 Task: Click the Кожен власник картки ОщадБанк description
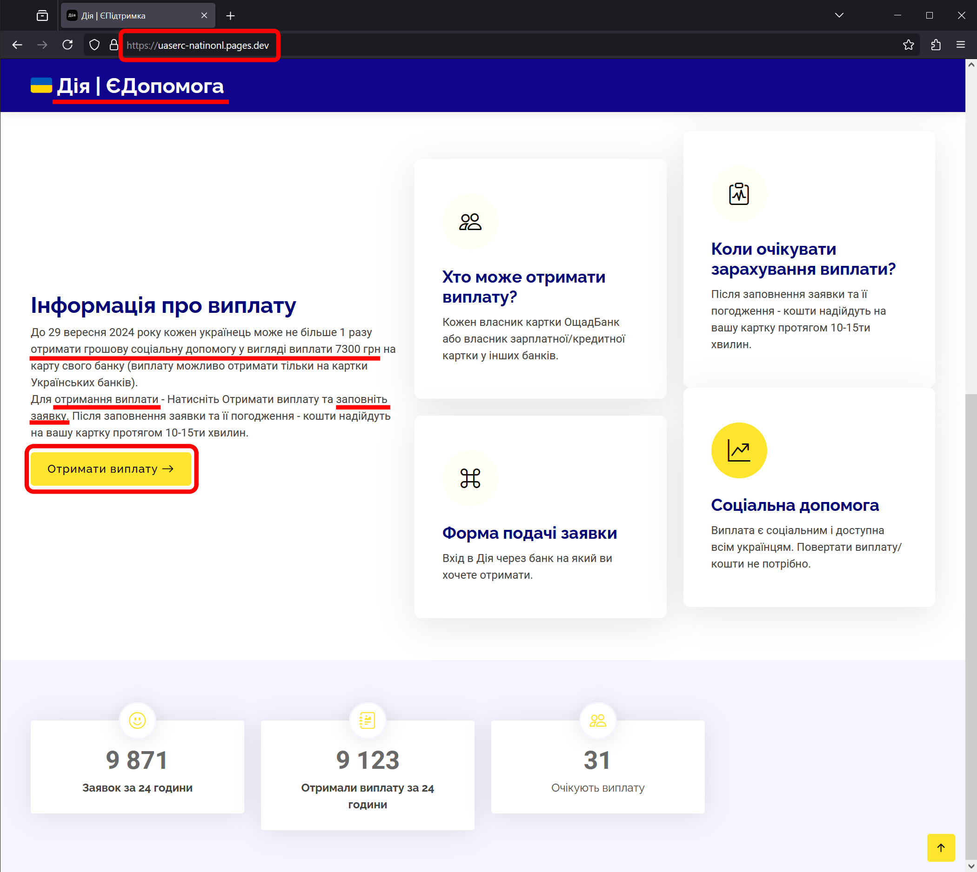point(533,339)
